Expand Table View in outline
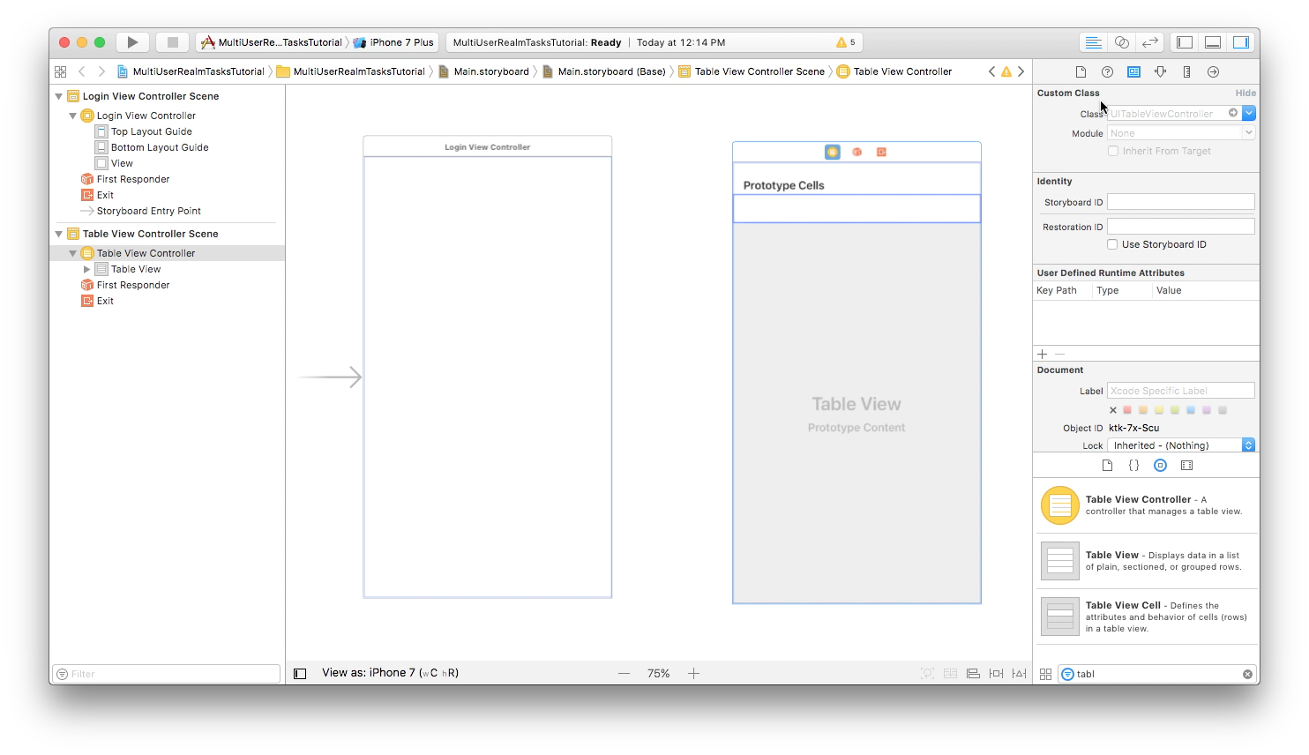Image resolution: width=1309 pixels, height=755 pixels. pos(86,269)
